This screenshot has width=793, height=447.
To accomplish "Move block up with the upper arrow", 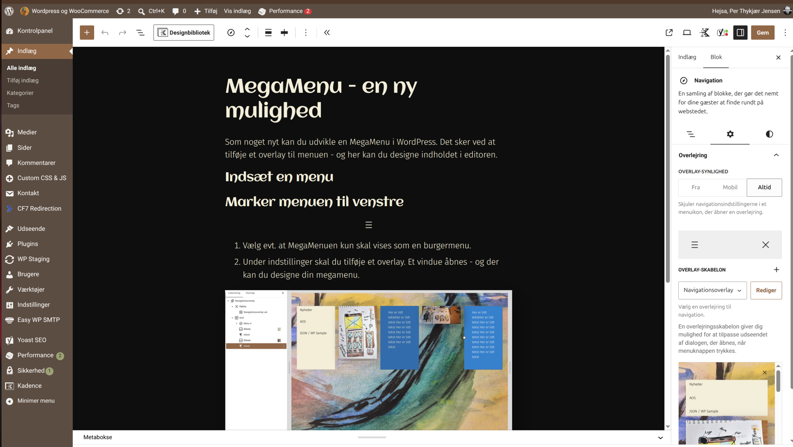I will [247, 29].
